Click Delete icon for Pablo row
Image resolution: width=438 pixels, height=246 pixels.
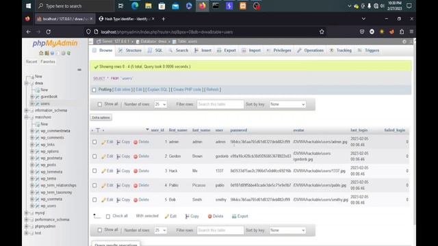(136, 185)
